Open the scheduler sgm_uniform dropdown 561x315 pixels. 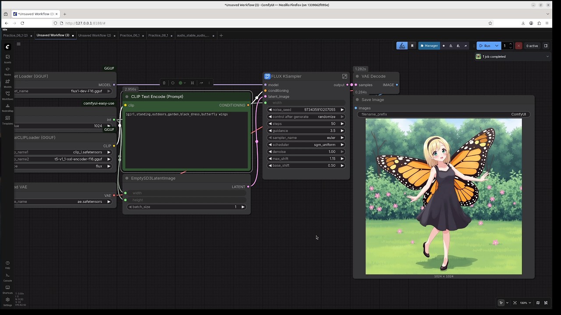click(x=306, y=145)
